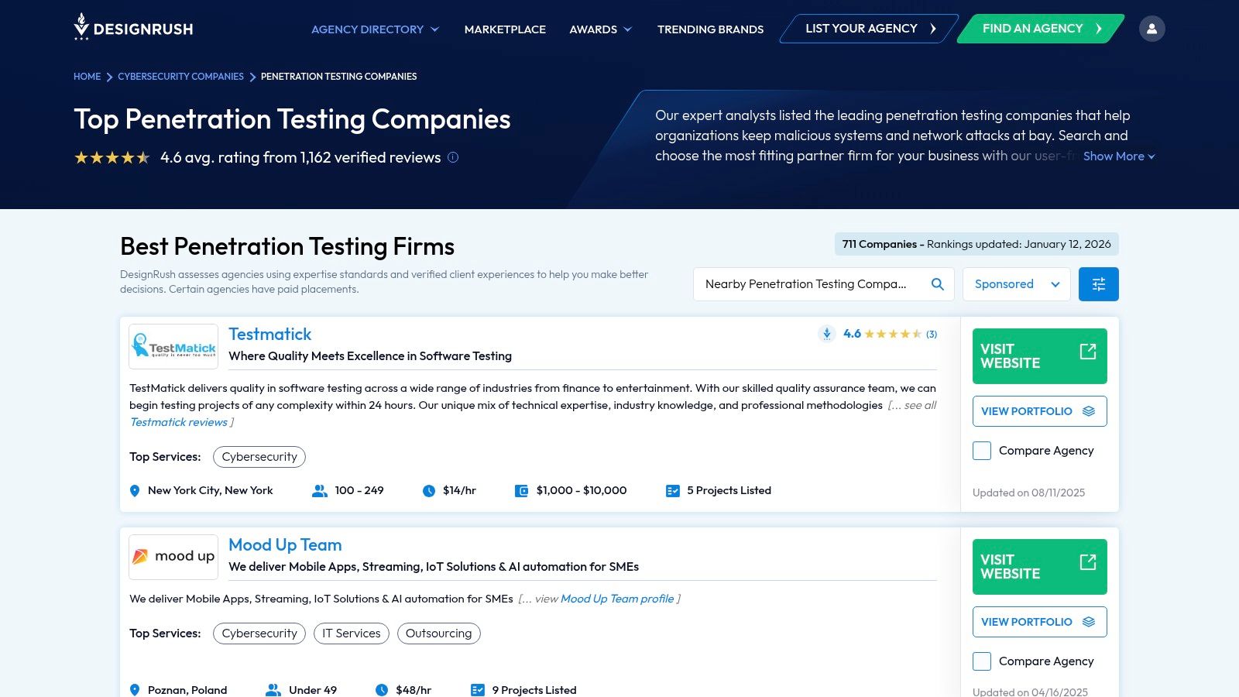
Task: Click the clock icon next to $14/hr
Action: coord(428,489)
